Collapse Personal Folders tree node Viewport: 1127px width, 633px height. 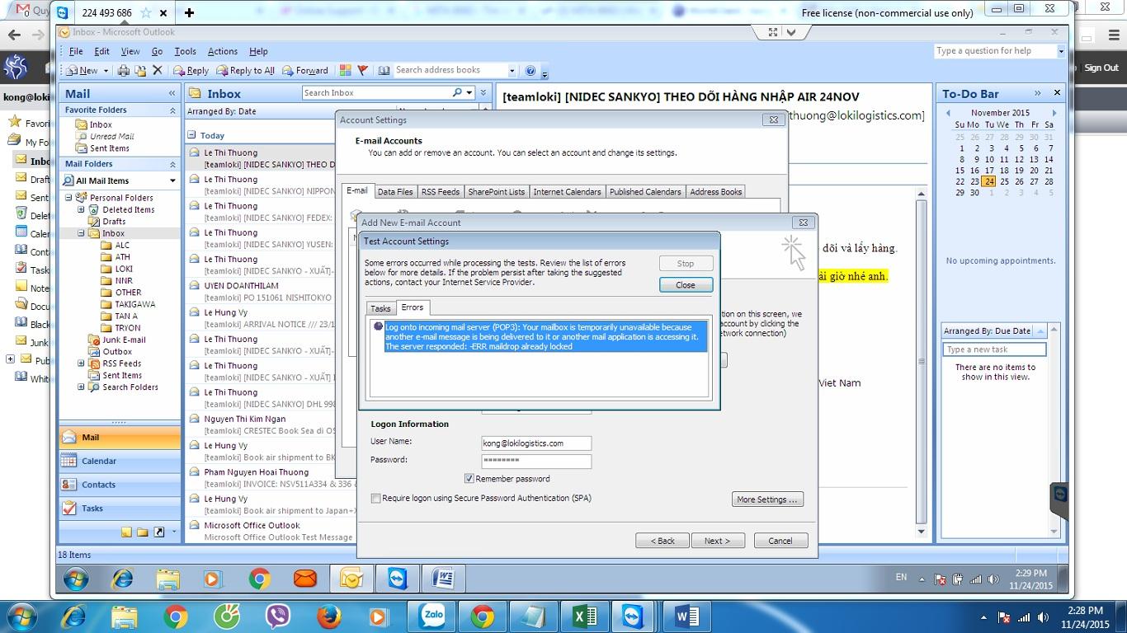[x=69, y=198]
